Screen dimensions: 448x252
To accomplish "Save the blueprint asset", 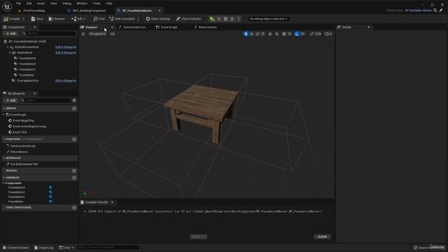I will pyautogui.click(x=37, y=19).
